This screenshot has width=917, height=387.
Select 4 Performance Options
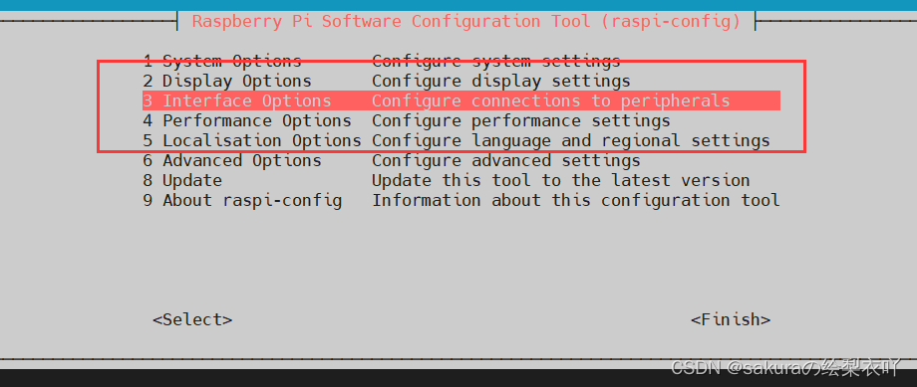pyautogui.click(x=247, y=120)
